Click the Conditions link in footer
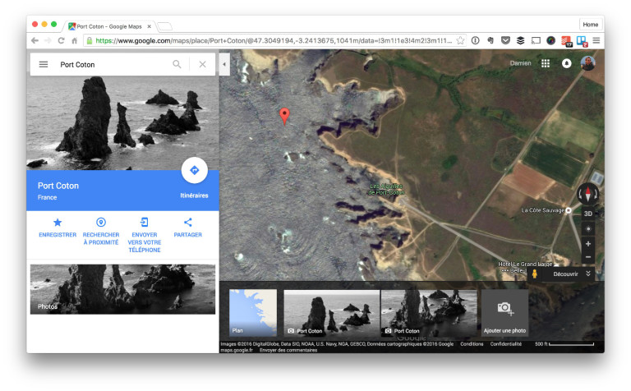The width and height of the screenshot is (631, 391). [472, 344]
